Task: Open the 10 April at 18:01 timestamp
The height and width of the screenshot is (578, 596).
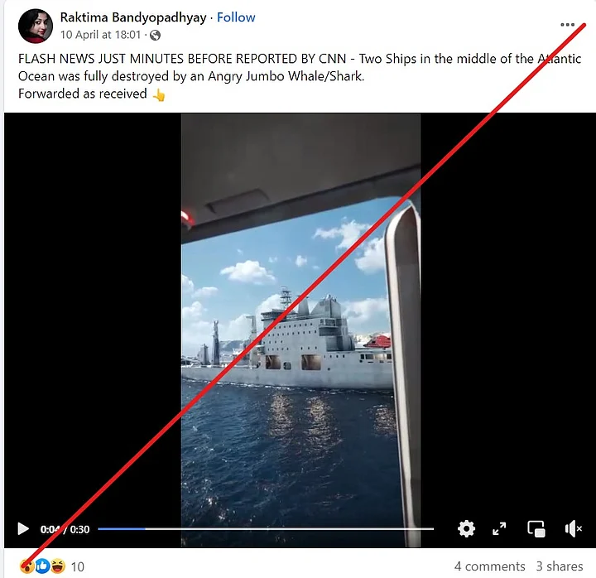Action: [100, 35]
